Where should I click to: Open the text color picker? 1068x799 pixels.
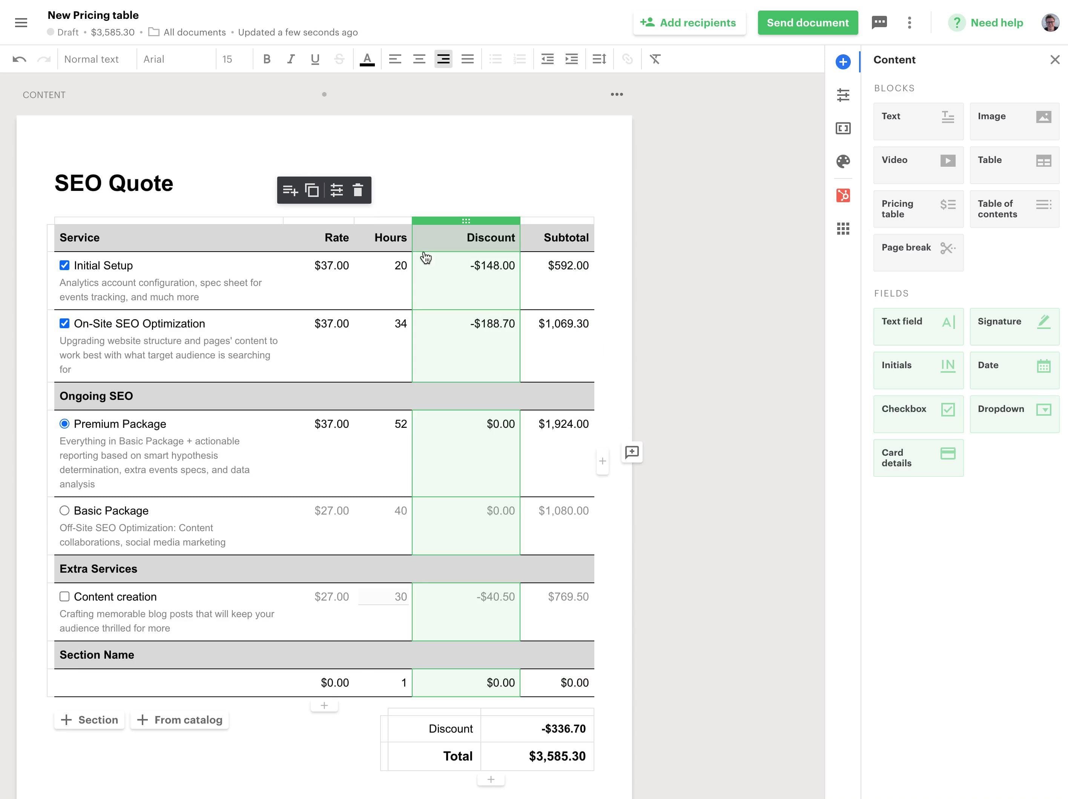pyautogui.click(x=367, y=59)
